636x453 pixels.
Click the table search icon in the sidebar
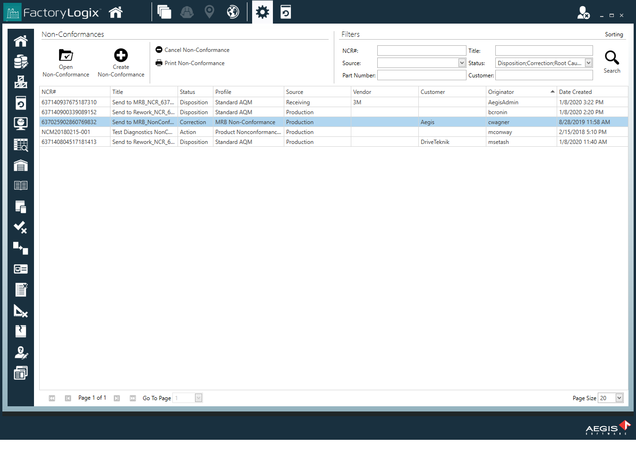coord(20,144)
